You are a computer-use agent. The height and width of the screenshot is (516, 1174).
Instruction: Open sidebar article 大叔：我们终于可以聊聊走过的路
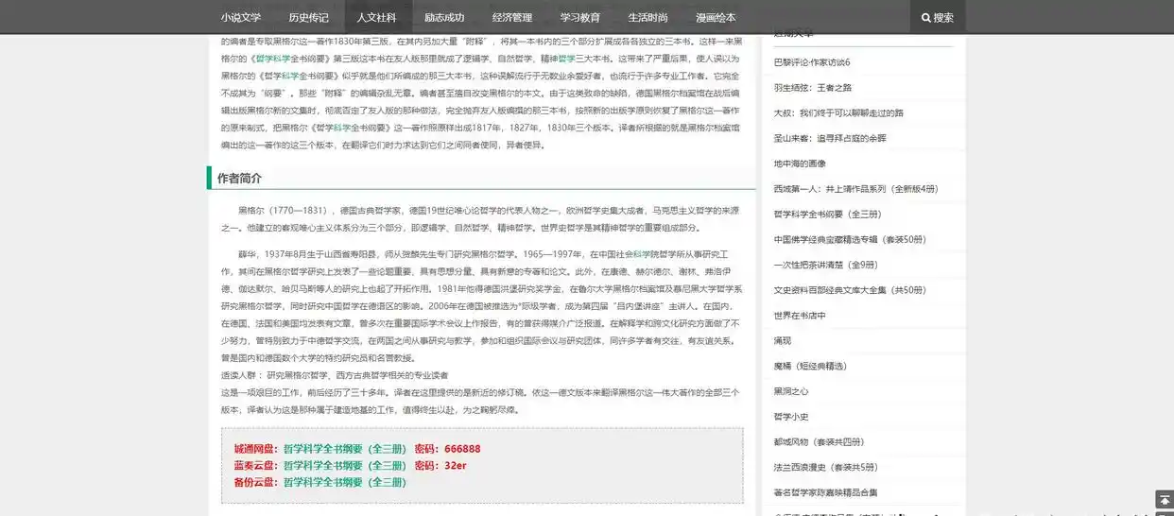tap(838, 112)
